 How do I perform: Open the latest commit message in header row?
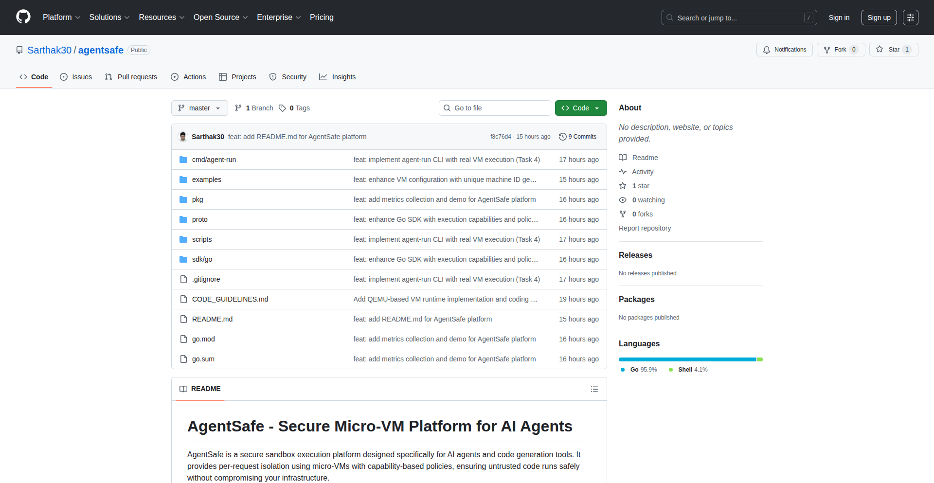[297, 137]
